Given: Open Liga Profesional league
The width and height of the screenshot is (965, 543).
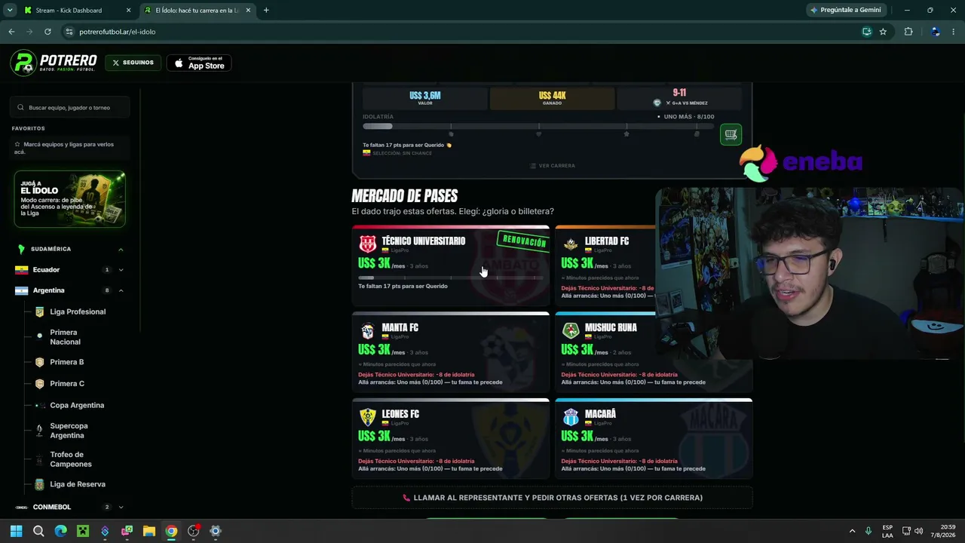Looking at the screenshot, I should pyautogui.click(x=78, y=311).
